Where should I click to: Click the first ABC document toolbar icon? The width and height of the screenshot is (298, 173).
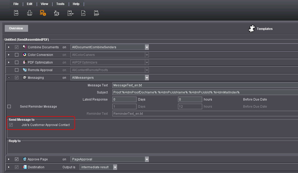point(16,13)
